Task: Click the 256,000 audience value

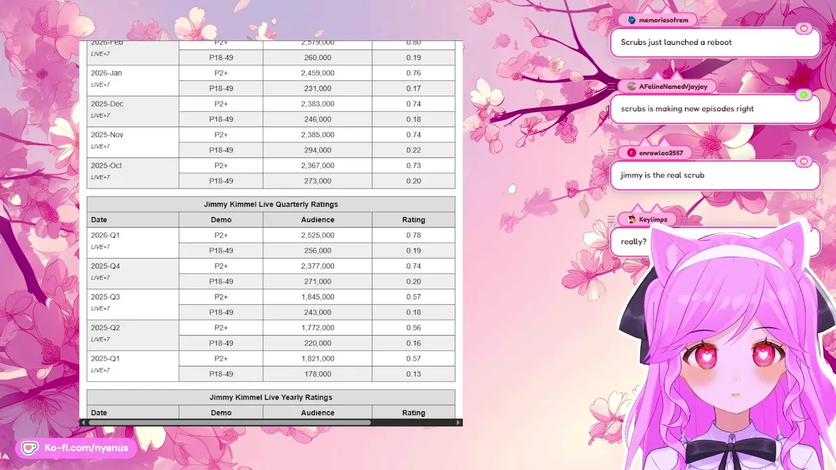Action: [317, 251]
